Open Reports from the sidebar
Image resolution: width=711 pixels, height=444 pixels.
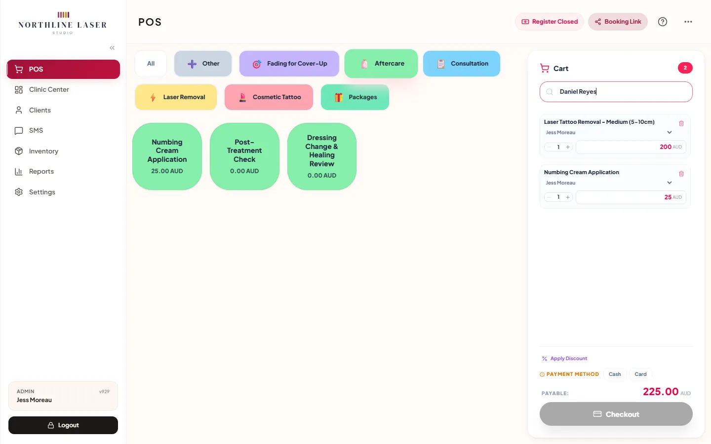point(63,172)
